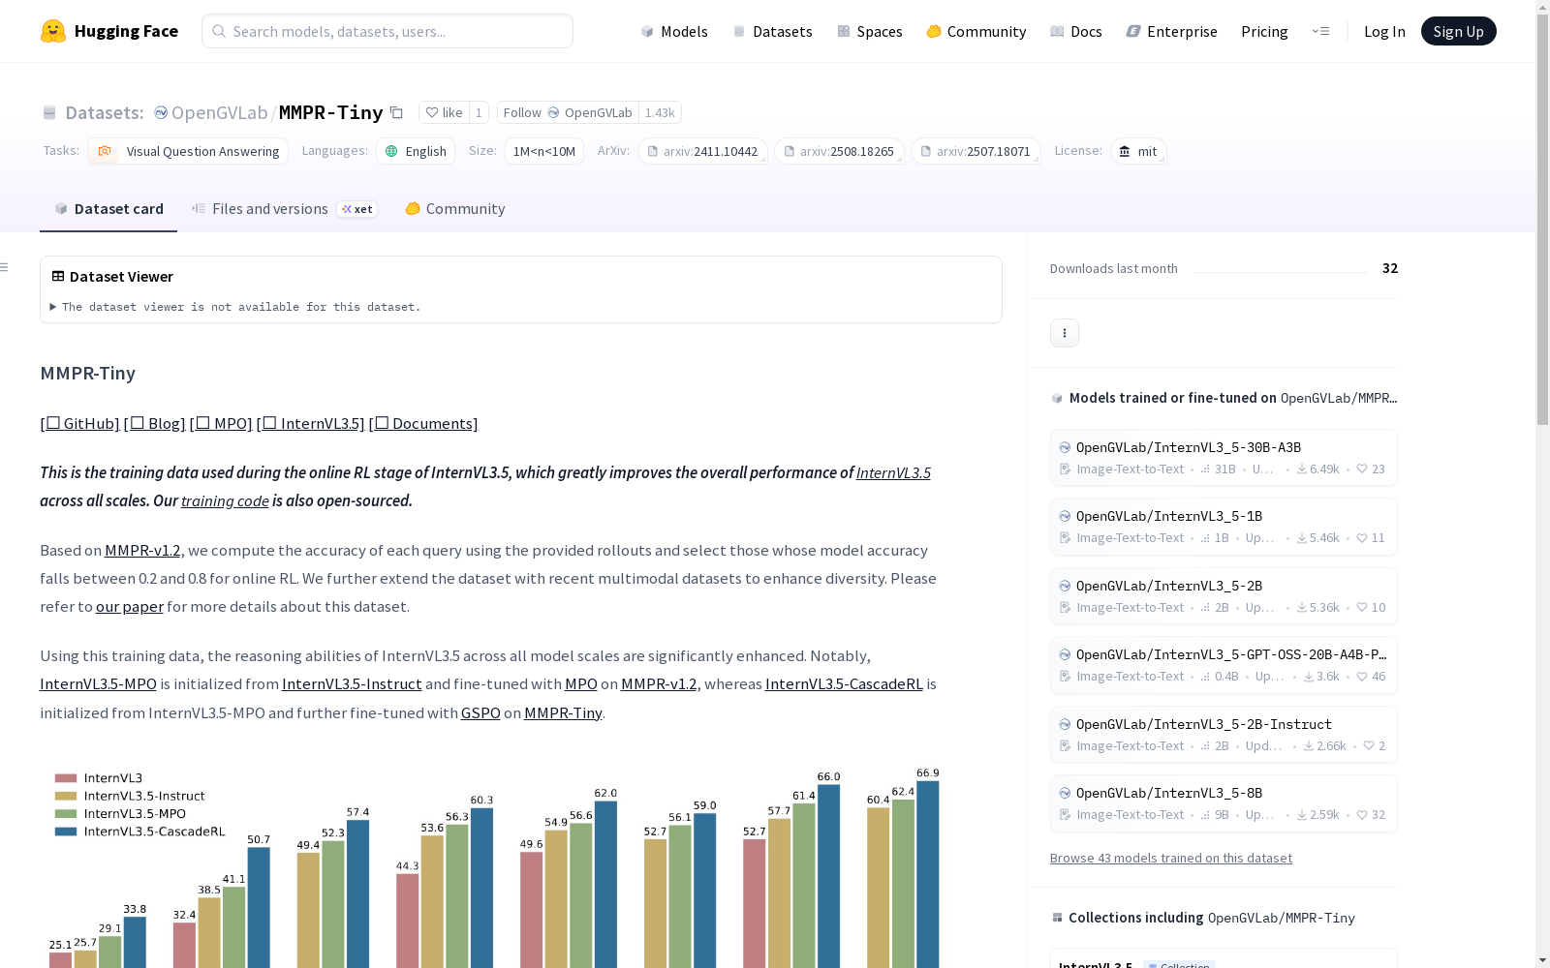The image size is (1550, 968).
Task: Follow the OpenGVLab organization
Action: coord(568,112)
